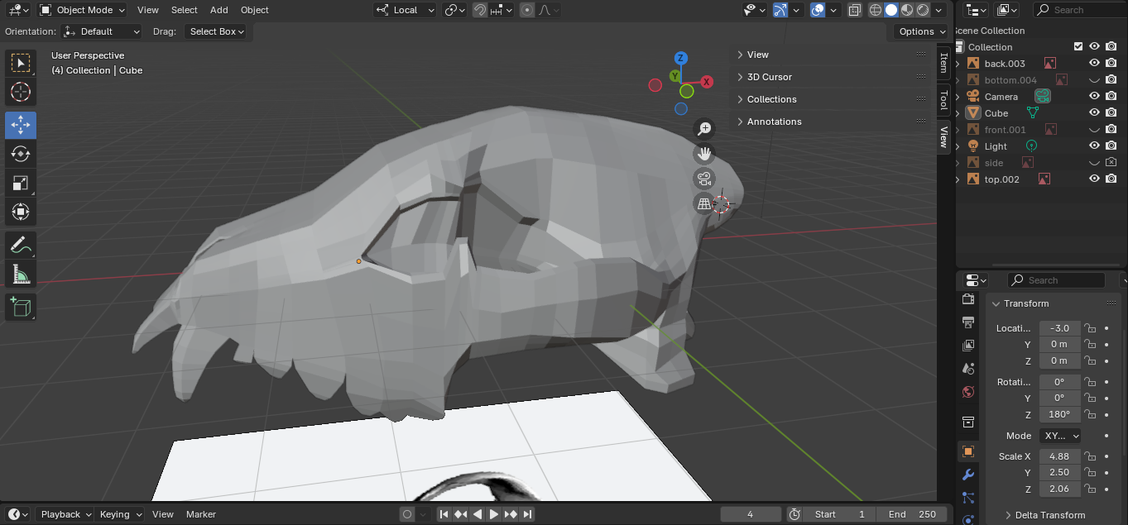Click the Options button in the header

pos(919,31)
